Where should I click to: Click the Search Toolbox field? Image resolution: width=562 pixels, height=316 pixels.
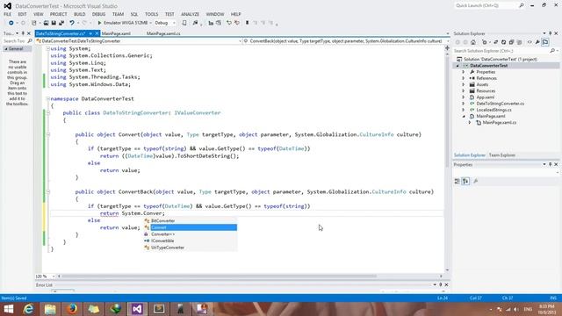(x=14, y=41)
